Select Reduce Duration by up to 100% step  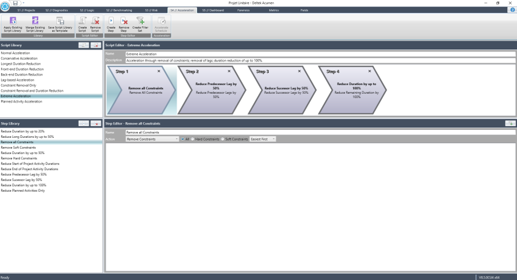pos(51,185)
